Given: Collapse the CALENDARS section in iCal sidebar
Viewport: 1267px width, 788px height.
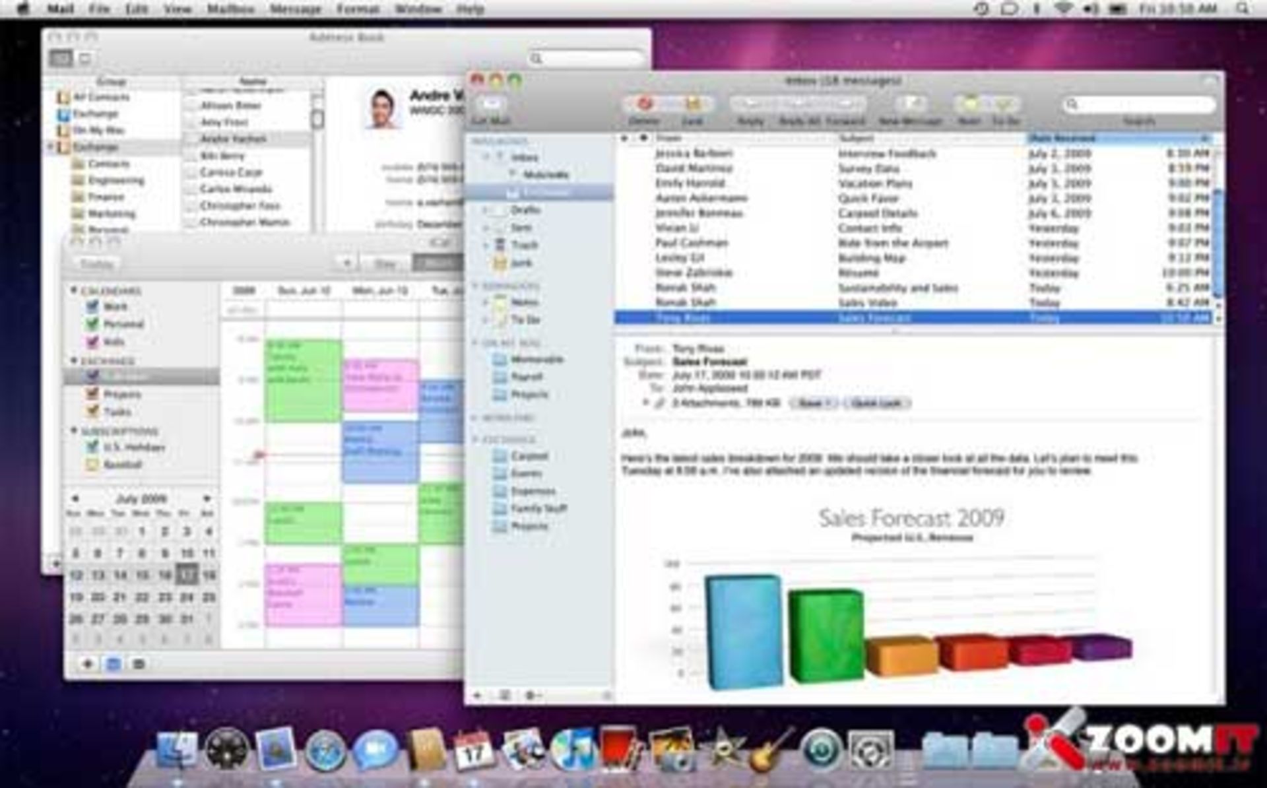Looking at the screenshot, I should click(74, 290).
